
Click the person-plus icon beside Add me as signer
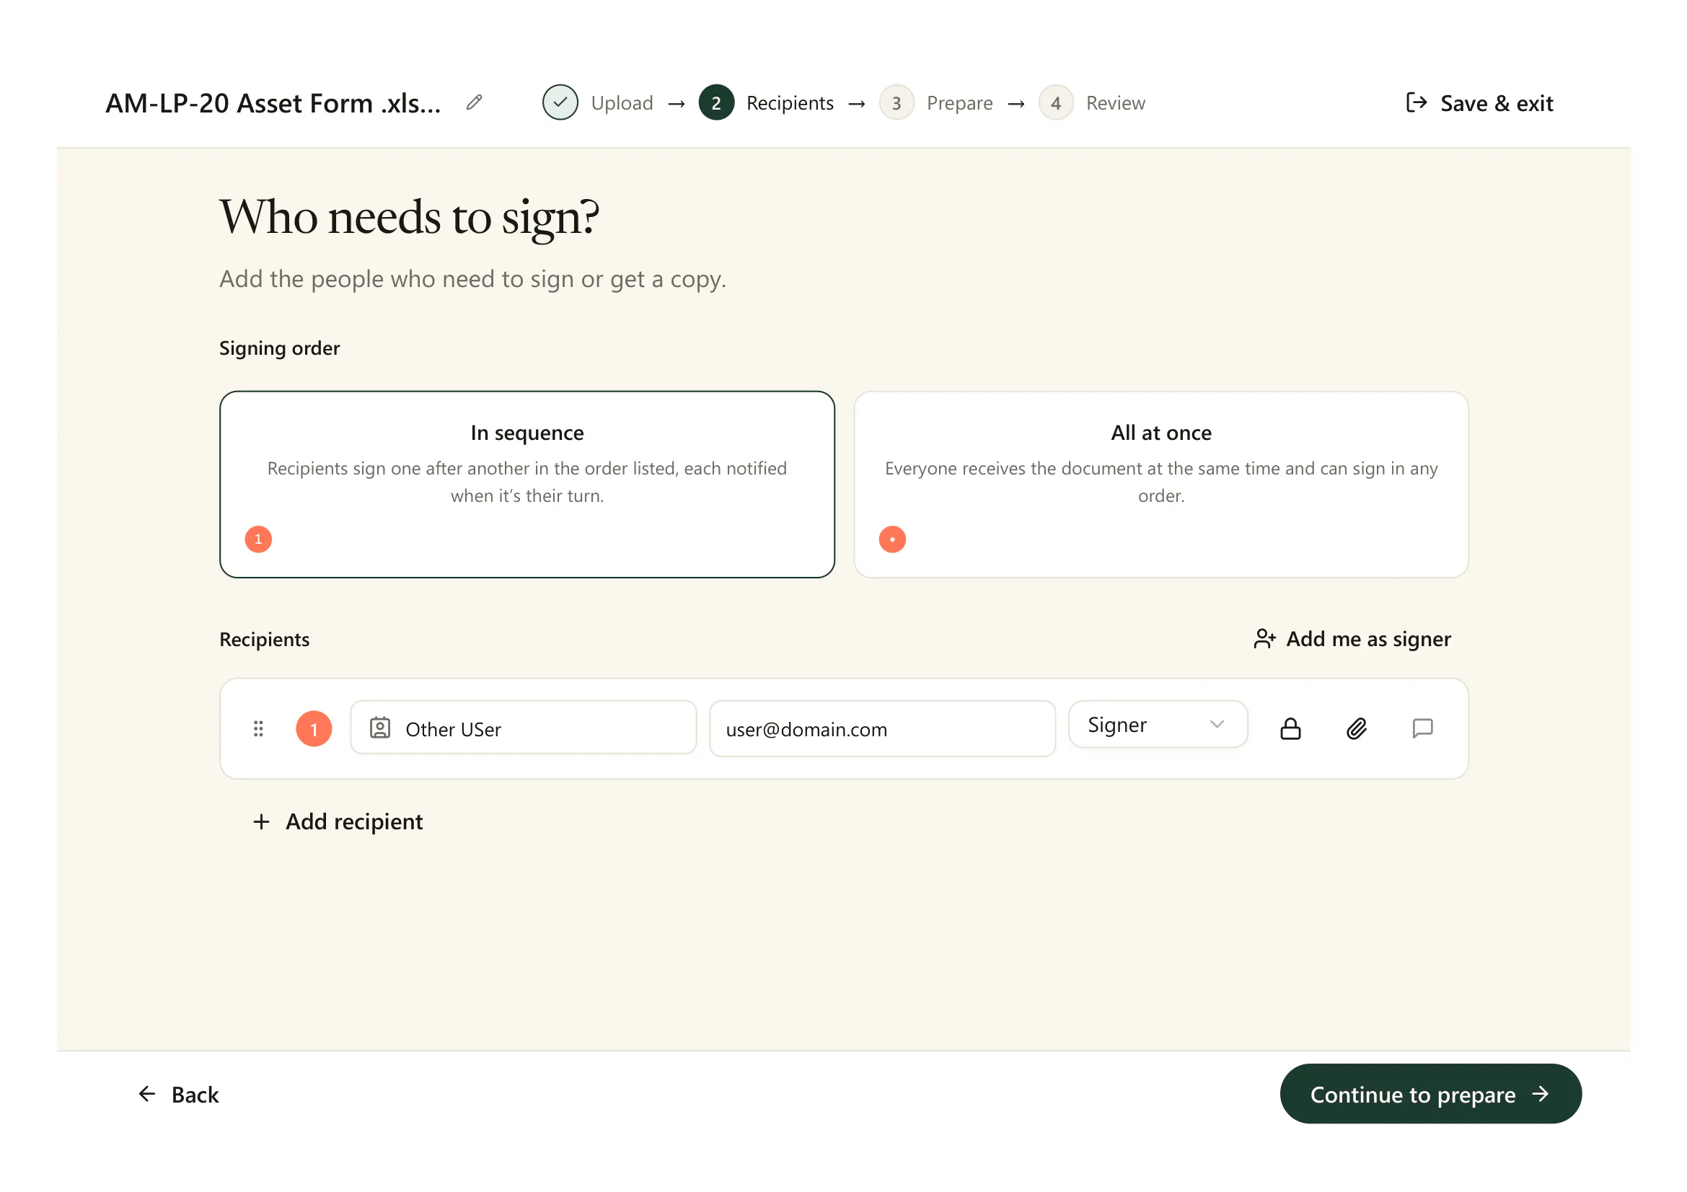[1264, 639]
